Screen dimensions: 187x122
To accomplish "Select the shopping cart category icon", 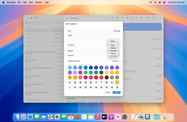I will point(96,82).
